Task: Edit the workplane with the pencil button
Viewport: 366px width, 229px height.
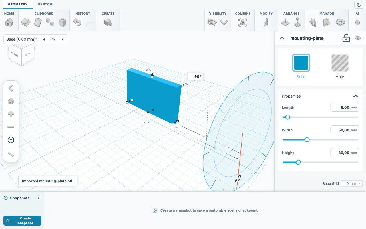Action: (x=53, y=39)
